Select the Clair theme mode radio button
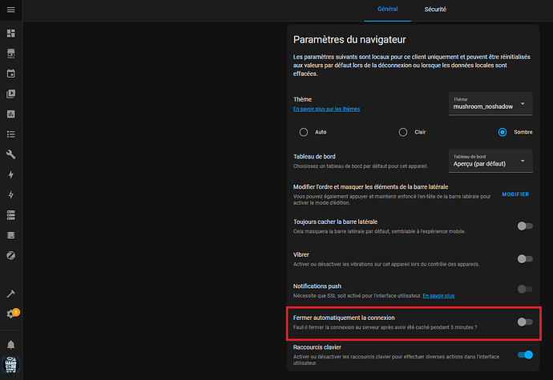 403,132
